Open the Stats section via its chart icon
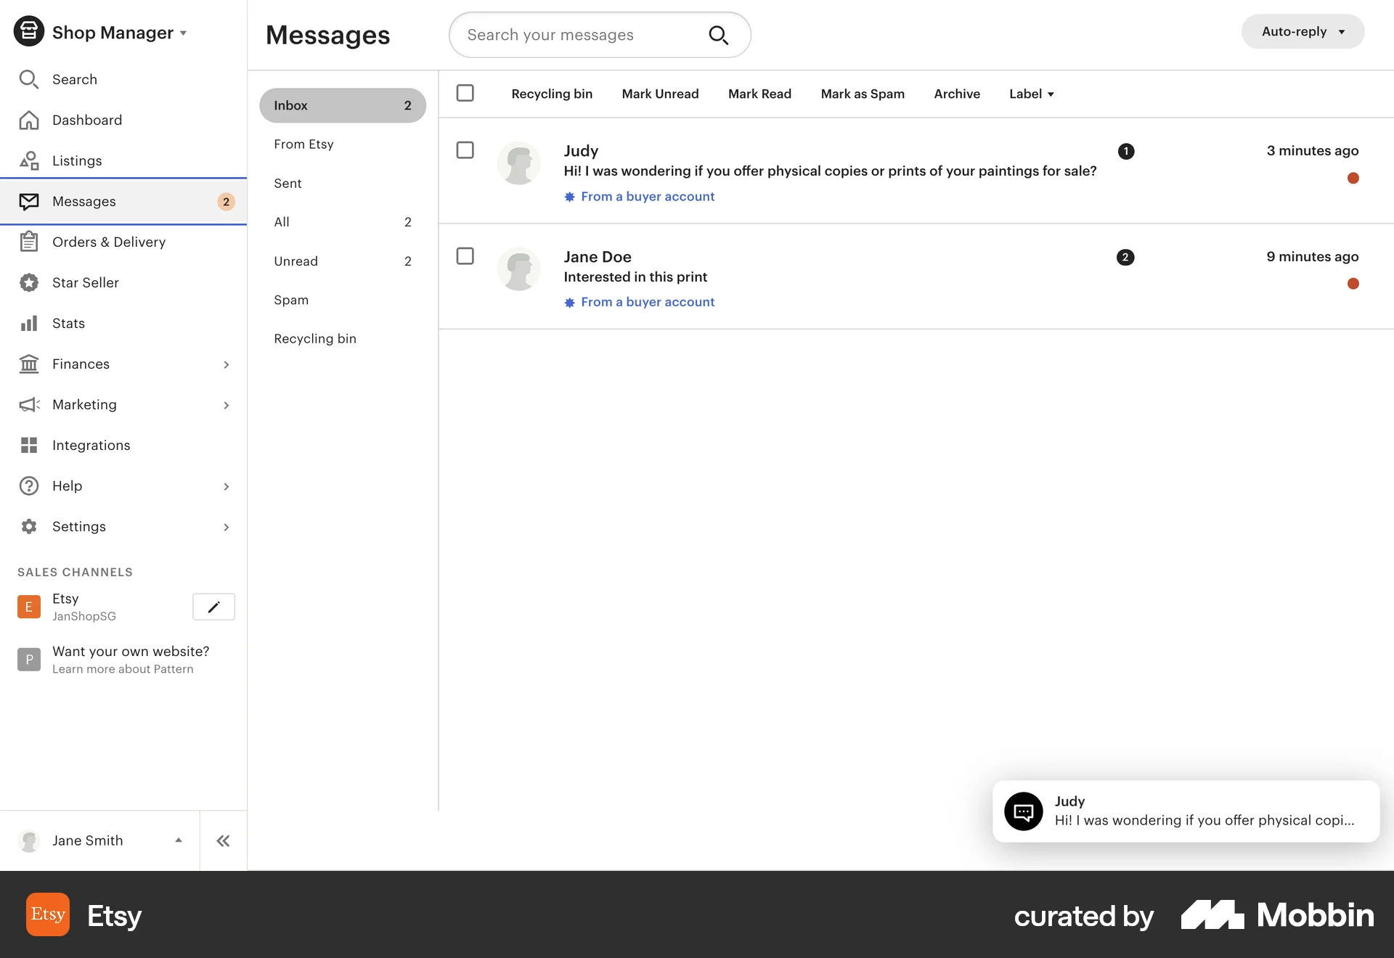 point(29,323)
